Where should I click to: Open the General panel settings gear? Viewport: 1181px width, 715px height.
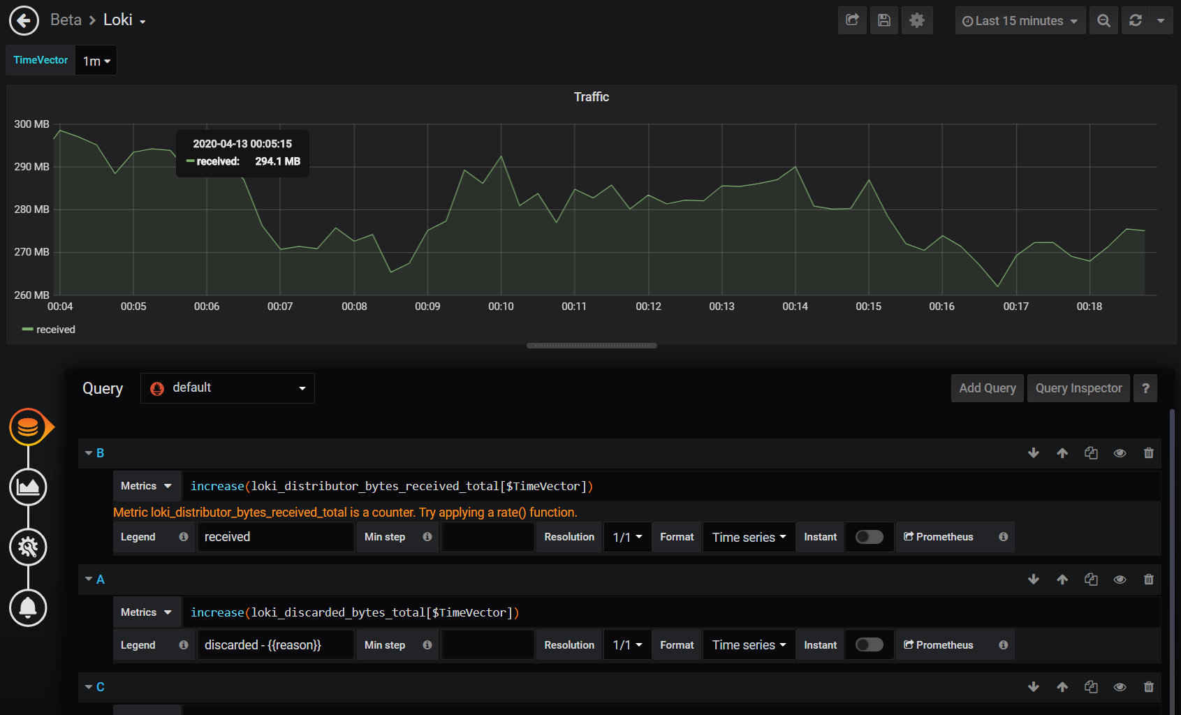click(x=28, y=547)
